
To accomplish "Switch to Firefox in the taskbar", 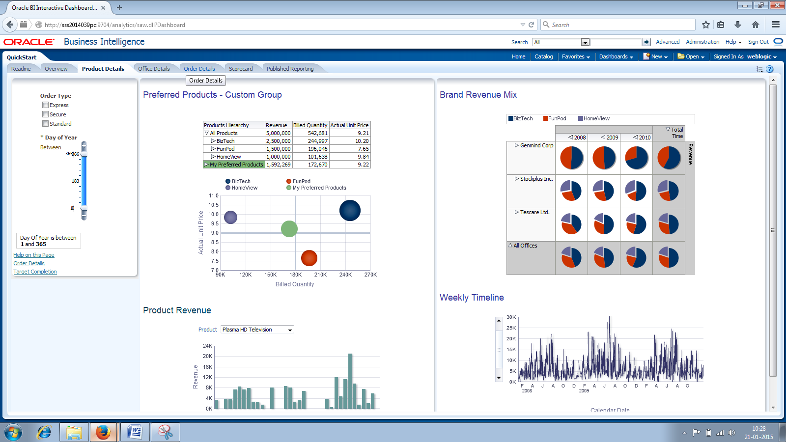I will coord(103,432).
